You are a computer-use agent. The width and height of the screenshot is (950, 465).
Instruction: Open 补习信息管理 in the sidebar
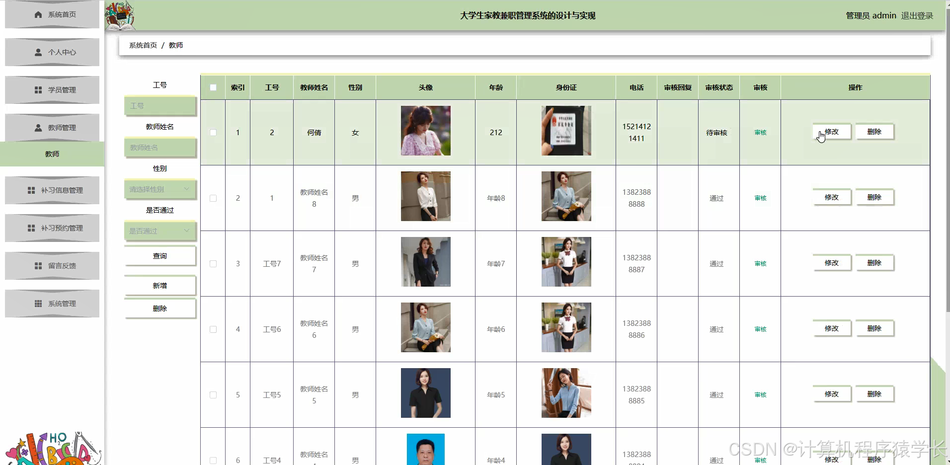(52, 190)
